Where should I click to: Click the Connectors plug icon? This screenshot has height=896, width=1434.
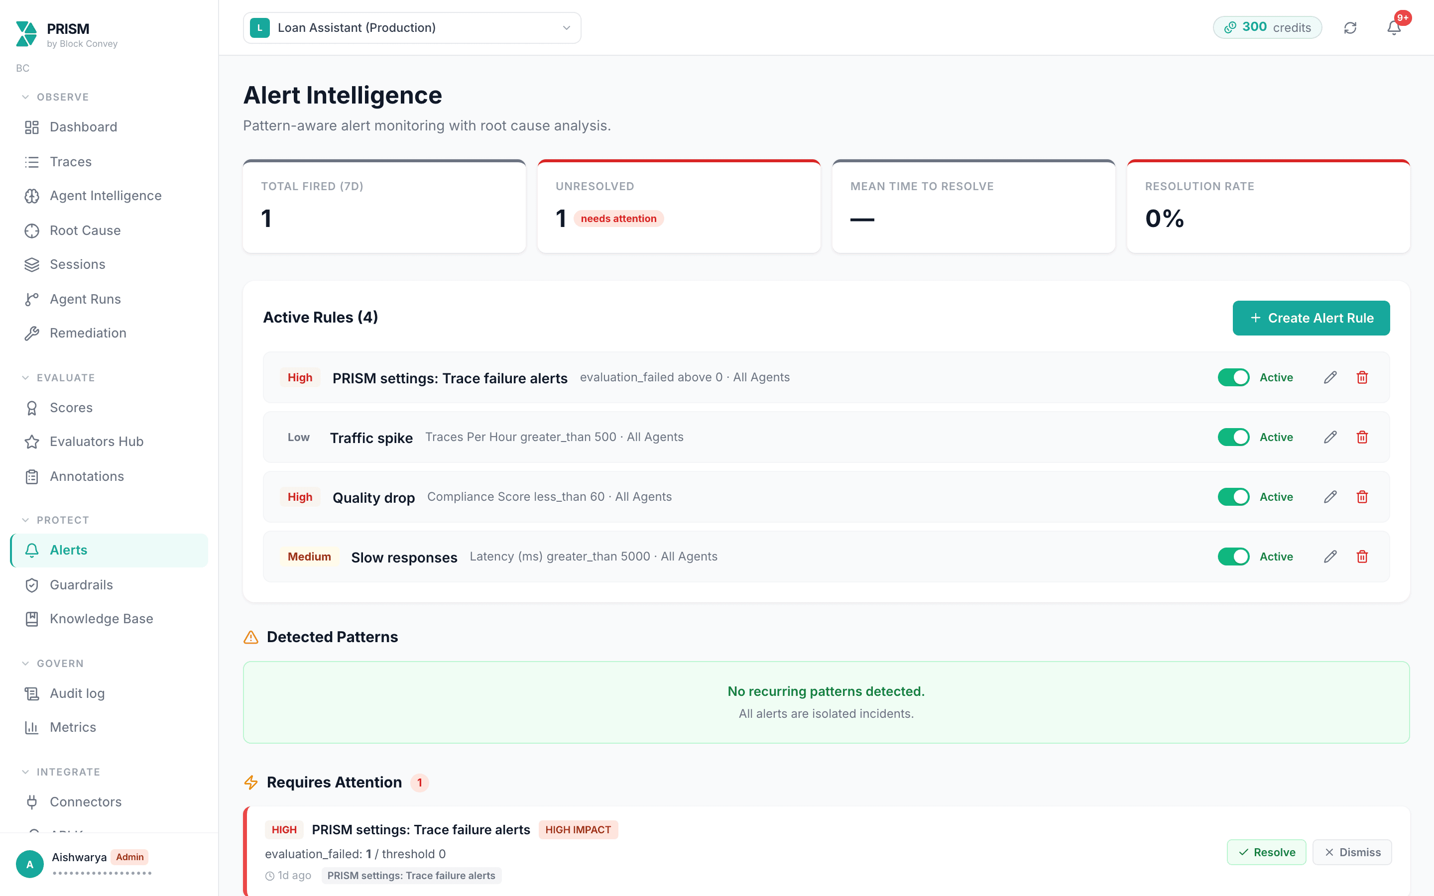(x=32, y=802)
